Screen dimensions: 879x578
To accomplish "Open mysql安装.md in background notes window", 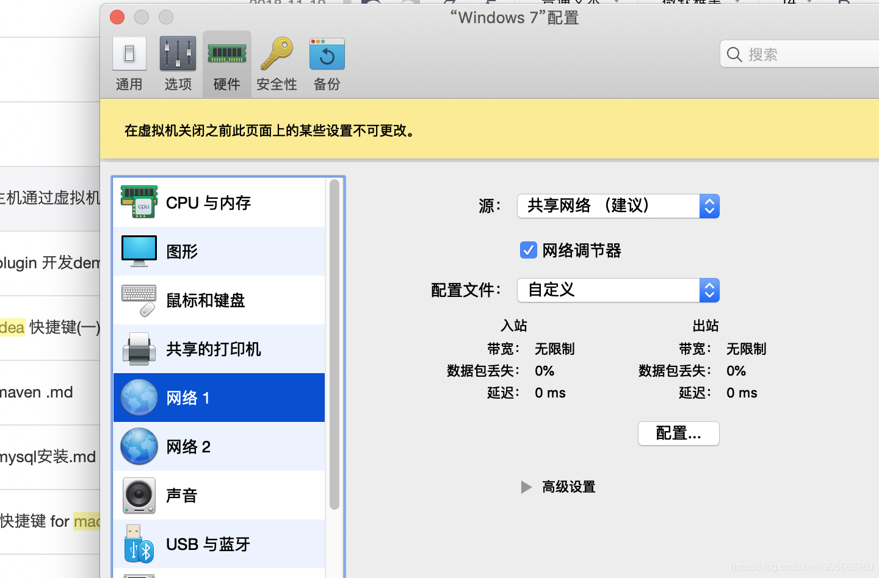I will click(x=48, y=457).
